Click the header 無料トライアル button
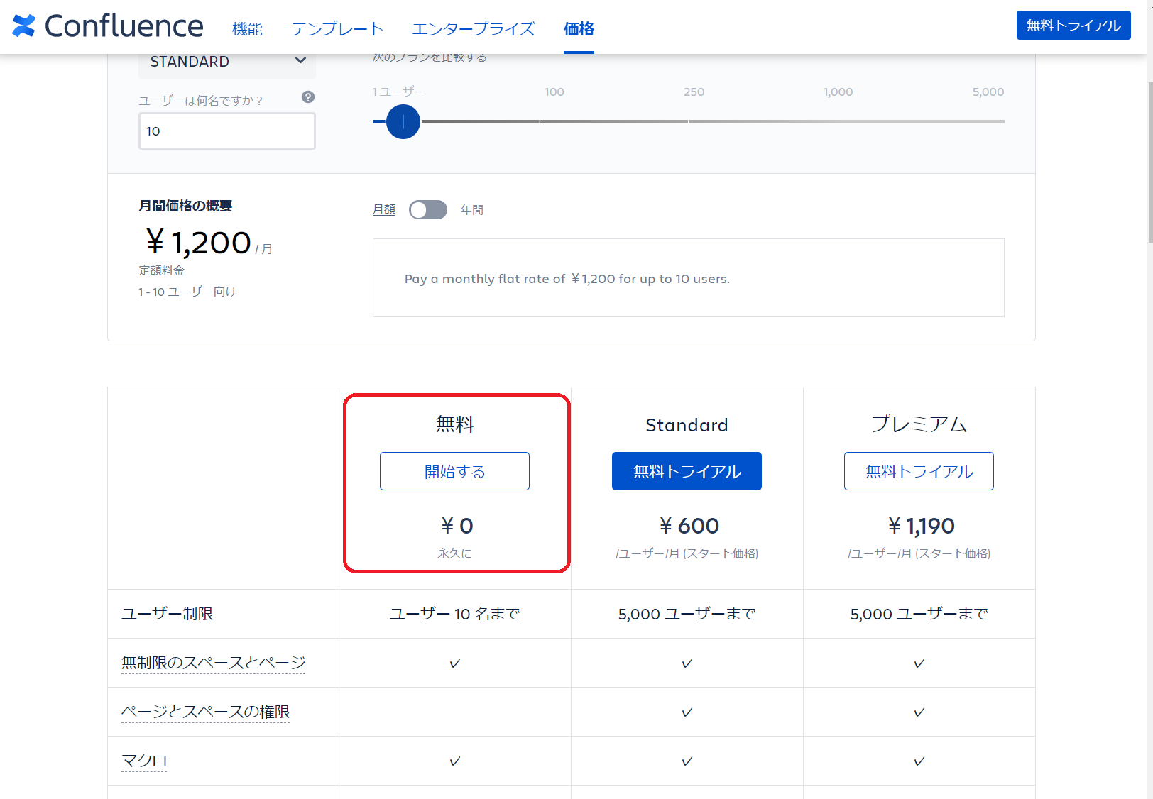1153x799 pixels. (x=1073, y=26)
